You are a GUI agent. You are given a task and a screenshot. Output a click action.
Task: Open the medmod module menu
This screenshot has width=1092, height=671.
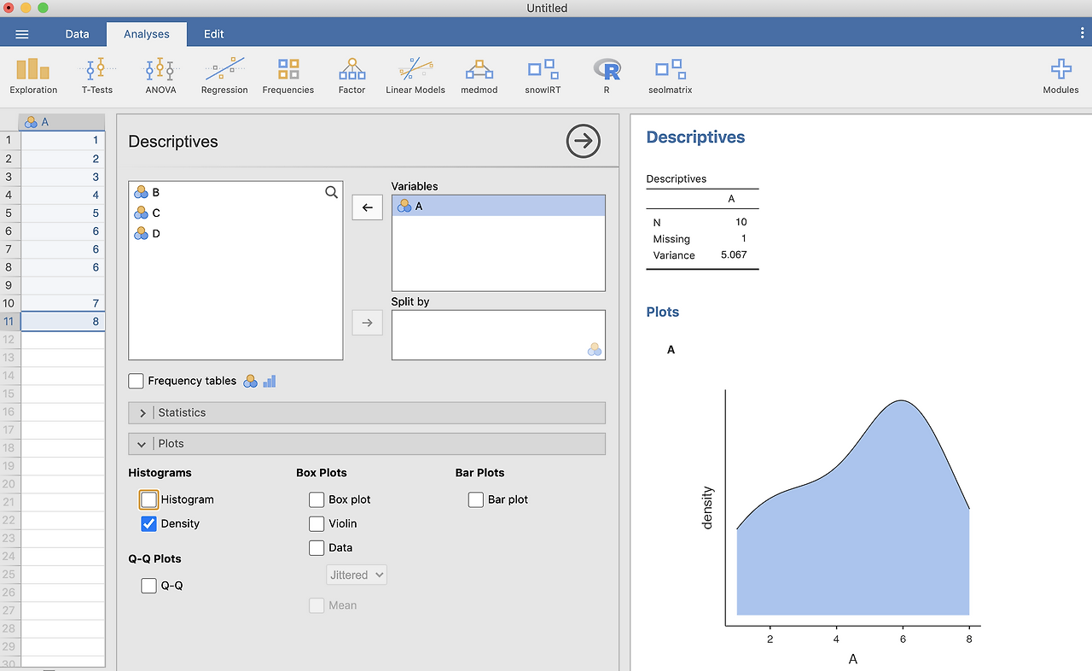(479, 76)
